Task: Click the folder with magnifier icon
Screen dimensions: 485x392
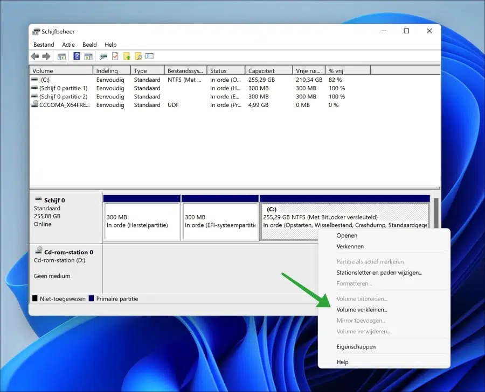Action: [138, 56]
